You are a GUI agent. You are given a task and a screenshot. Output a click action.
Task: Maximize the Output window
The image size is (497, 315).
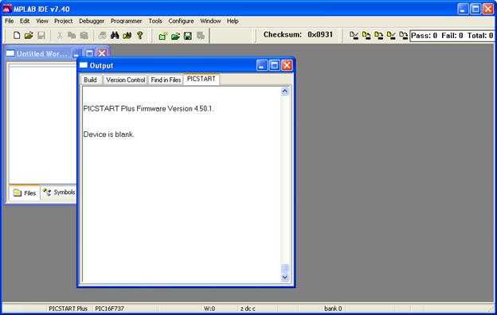click(275, 65)
